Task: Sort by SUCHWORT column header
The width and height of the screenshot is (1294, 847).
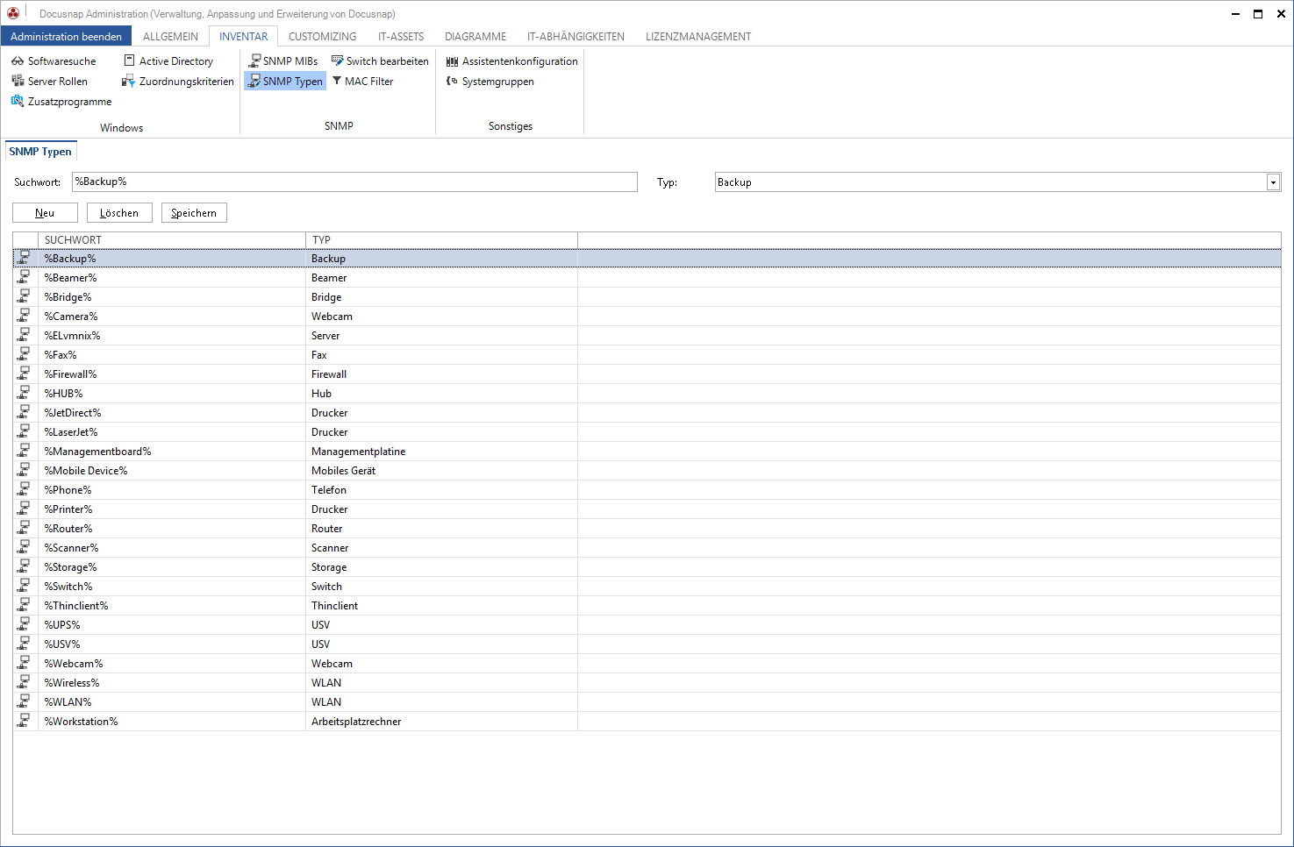Action: (x=172, y=239)
